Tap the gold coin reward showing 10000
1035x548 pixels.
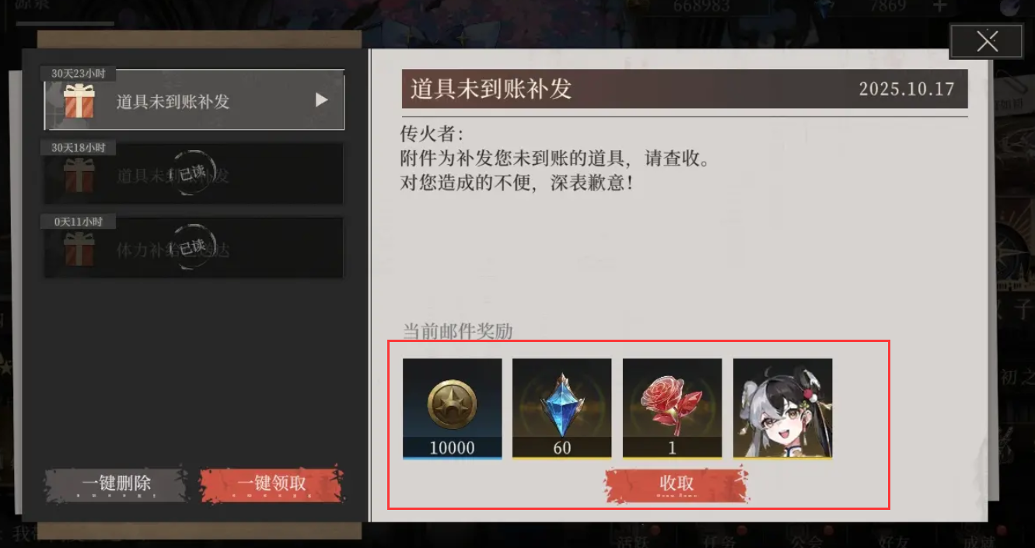coord(452,408)
